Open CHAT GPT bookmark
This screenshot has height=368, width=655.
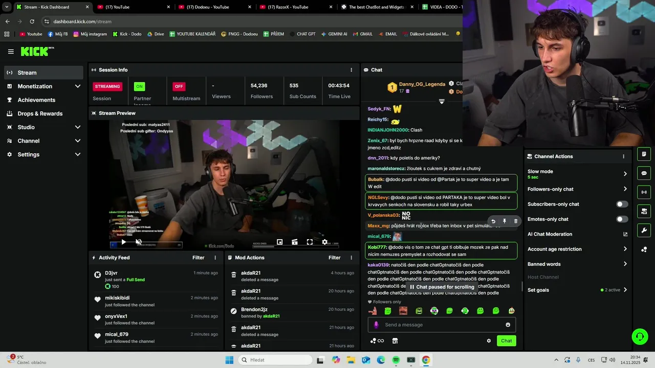302,34
